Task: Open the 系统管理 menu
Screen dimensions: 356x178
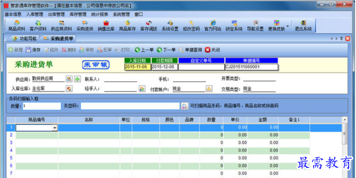Action: (x=121, y=14)
